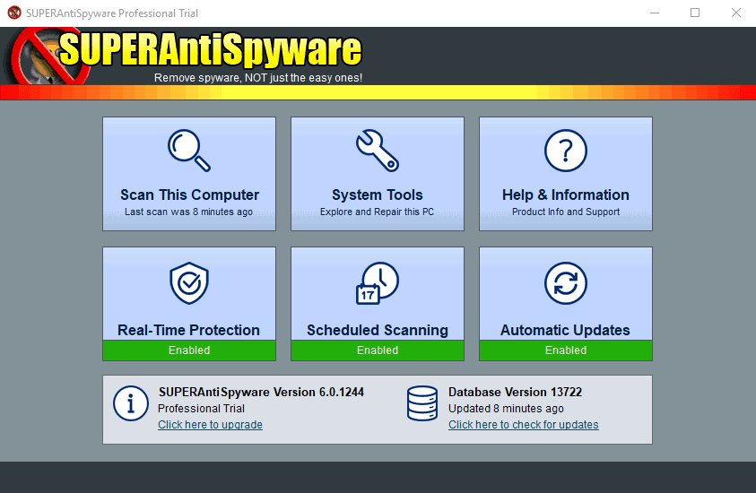Close the SUPERAntiSpyware window

[x=735, y=13]
